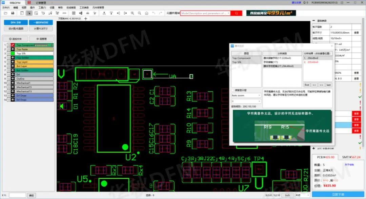Open the dropdown next to Inch in the status bar
Image resolution: width=366 pixels, height=199 pixels.
pos(302,195)
